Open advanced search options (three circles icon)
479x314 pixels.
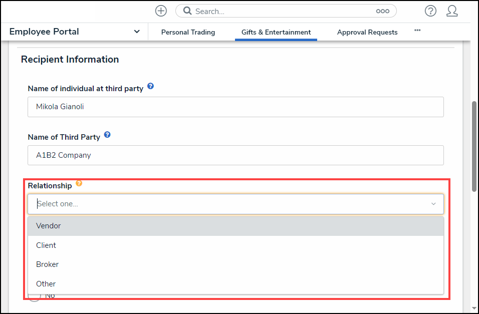(382, 11)
